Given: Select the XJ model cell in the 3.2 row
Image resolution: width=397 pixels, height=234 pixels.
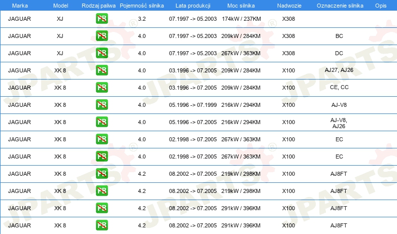Looking at the screenshot, I should 60,19.
